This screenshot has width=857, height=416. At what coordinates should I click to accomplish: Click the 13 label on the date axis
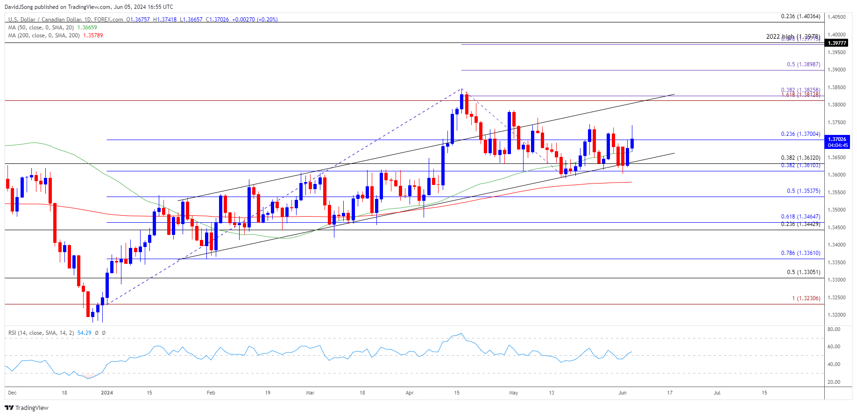click(552, 393)
